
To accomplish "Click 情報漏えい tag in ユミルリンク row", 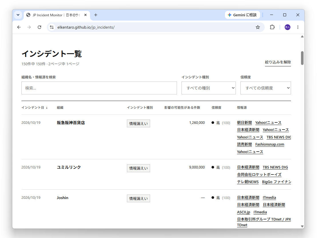I will click(138, 168).
